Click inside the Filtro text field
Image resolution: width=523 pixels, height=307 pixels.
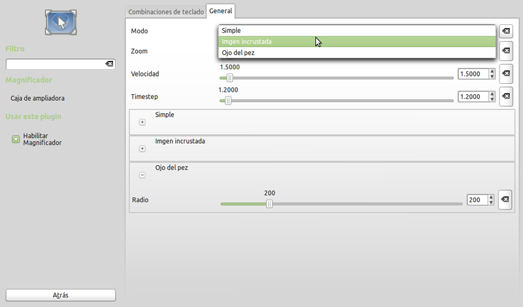click(x=55, y=64)
